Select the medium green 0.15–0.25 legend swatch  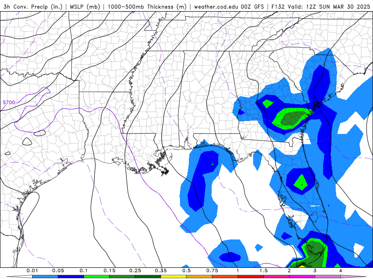point(122,277)
